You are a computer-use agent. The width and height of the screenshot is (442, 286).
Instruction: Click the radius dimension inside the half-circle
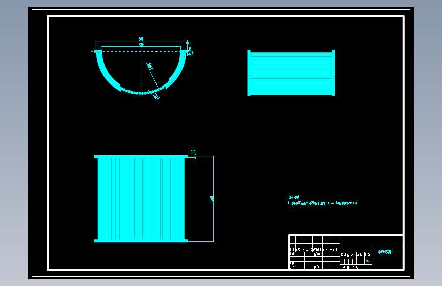150,66
